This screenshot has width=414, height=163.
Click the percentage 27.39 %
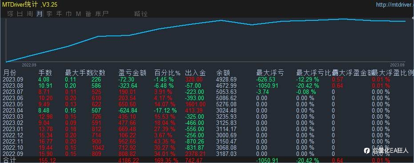(x=165, y=129)
